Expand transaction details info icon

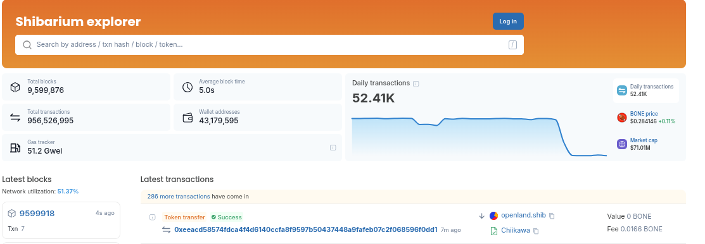pos(153,217)
